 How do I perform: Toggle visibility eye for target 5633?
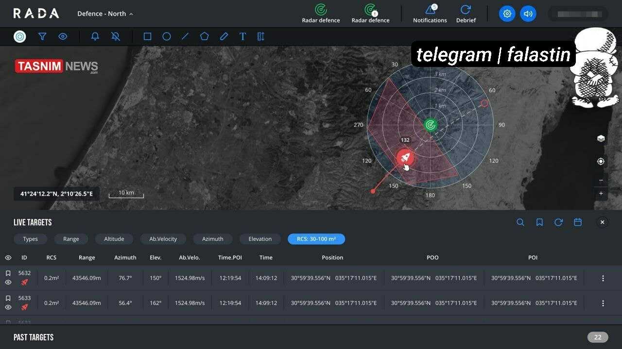tap(8, 307)
